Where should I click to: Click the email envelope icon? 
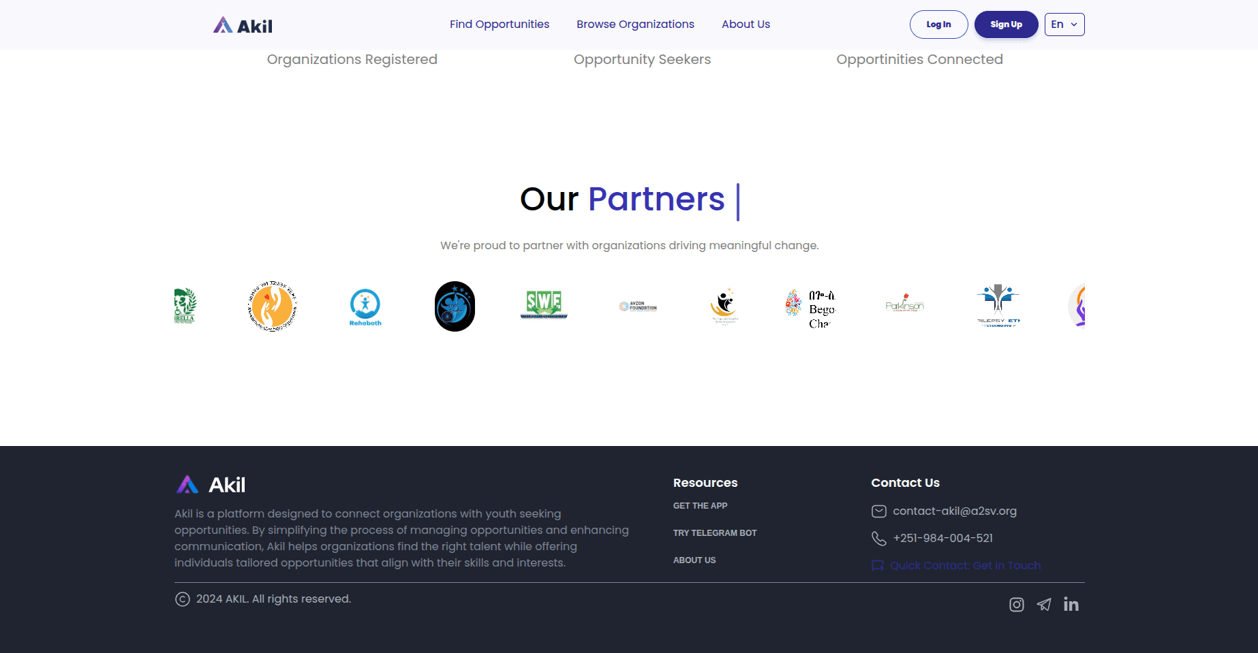click(879, 511)
